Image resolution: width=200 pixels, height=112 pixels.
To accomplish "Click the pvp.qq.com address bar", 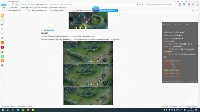I will coord(78,4).
